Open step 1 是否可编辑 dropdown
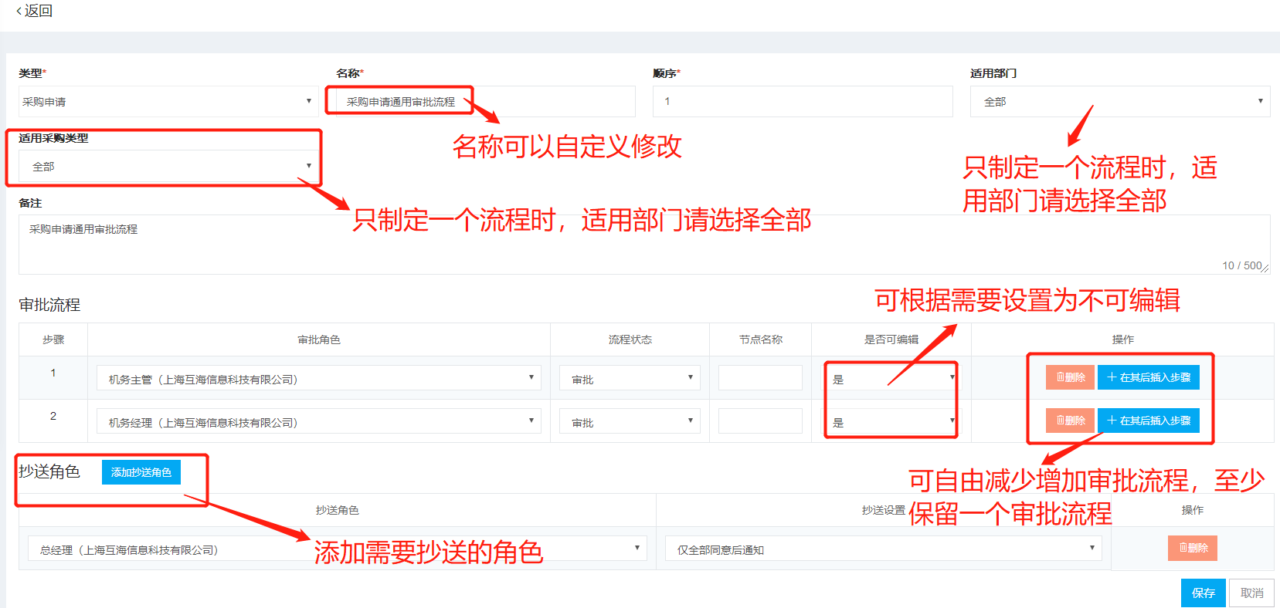Viewport: 1280px width, 608px height. pos(891,378)
